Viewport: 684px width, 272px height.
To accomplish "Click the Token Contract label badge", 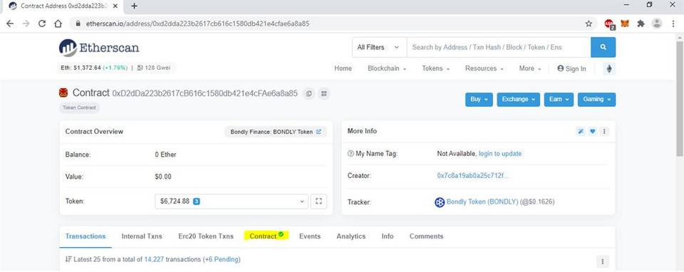I will click(x=79, y=108).
